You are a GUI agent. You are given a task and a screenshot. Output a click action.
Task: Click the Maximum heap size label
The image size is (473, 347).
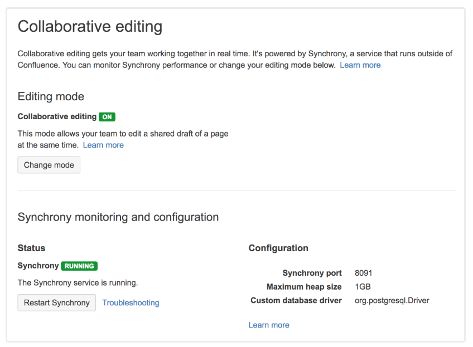pyautogui.click(x=304, y=286)
